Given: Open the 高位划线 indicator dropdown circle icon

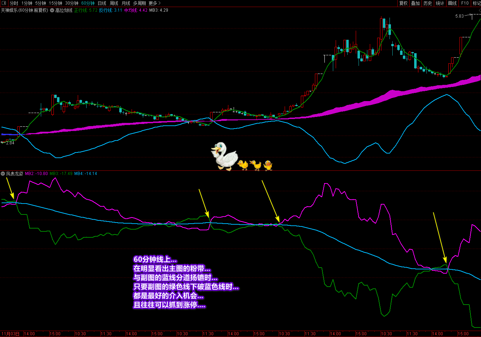Looking at the screenshot, I should click(x=52, y=10).
